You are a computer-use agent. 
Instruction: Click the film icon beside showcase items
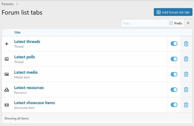coord(7,105)
